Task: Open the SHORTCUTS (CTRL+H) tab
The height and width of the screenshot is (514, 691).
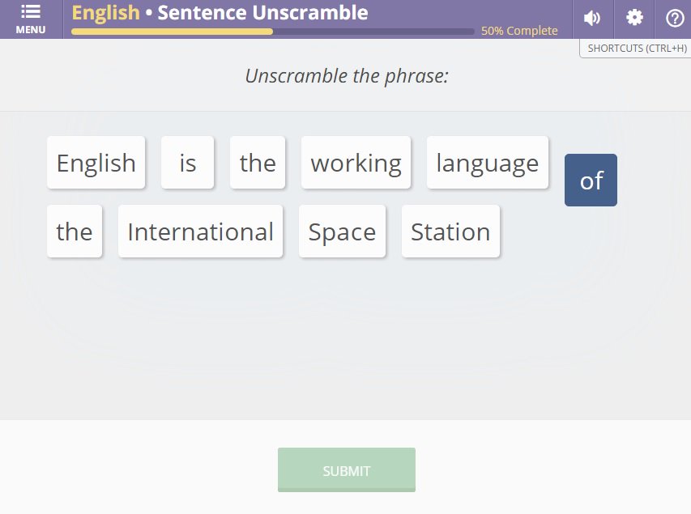Action: (637, 49)
